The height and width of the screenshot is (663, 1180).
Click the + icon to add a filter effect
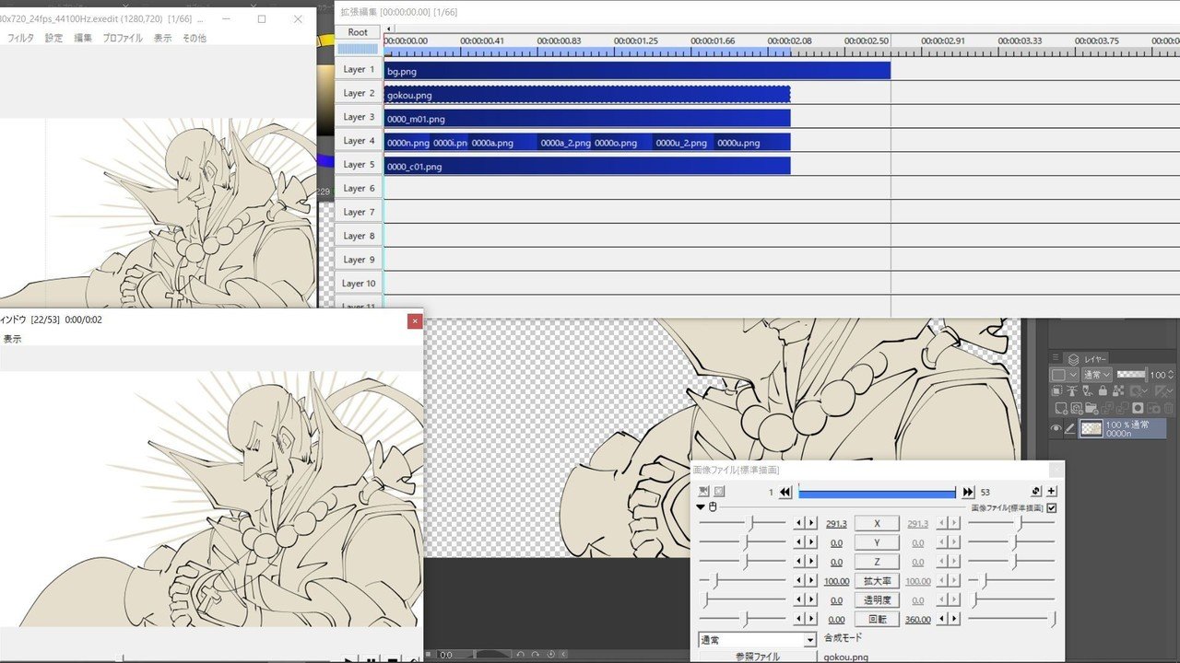pyautogui.click(x=1052, y=491)
